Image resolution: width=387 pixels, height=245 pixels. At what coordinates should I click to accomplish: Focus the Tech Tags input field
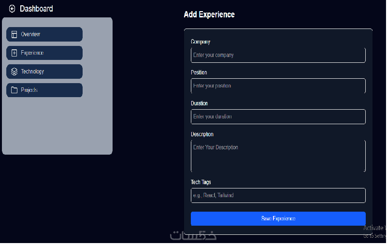(x=278, y=195)
